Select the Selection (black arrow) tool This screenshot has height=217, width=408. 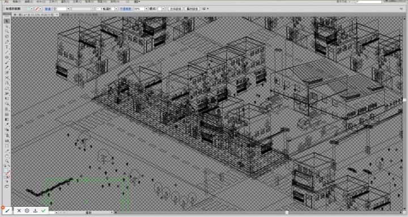click(x=7, y=21)
